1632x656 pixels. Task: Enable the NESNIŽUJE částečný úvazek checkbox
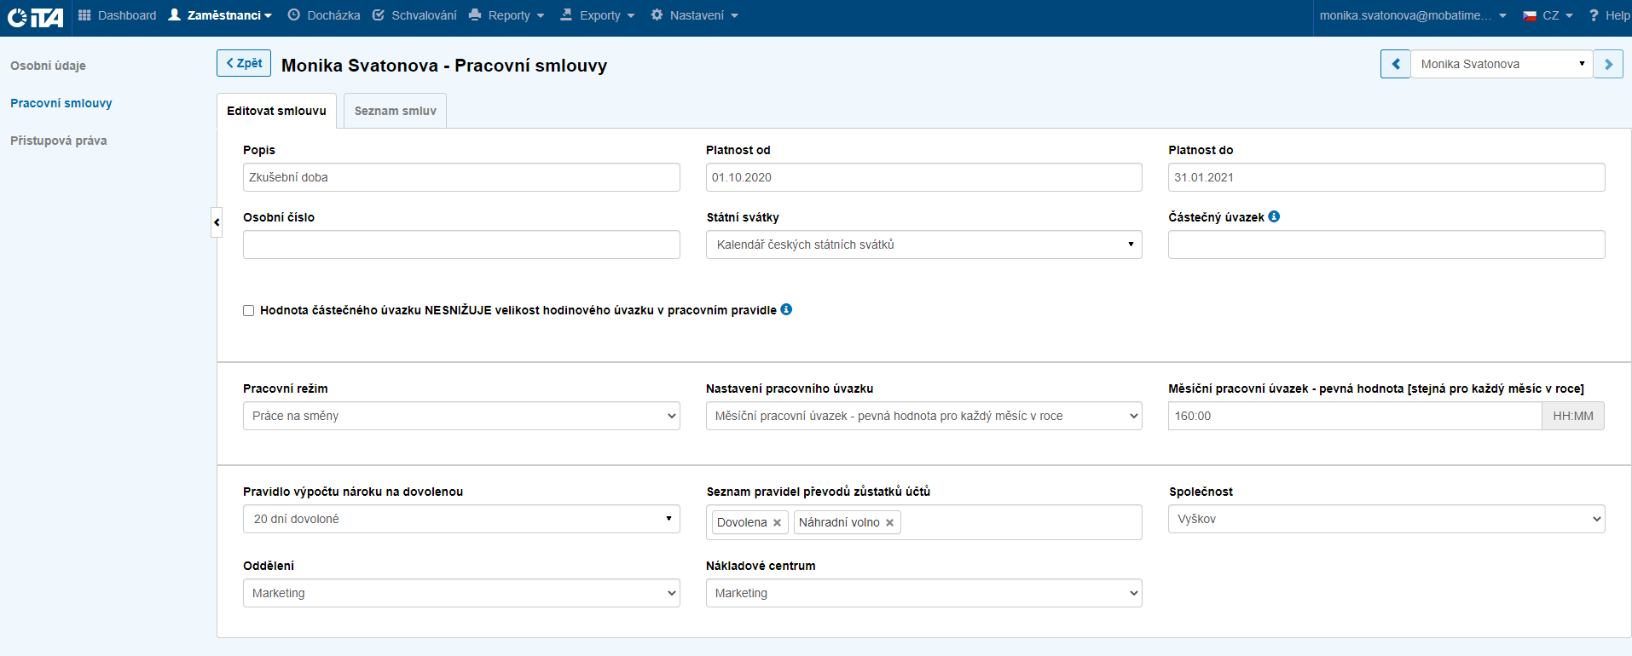[x=249, y=311]
